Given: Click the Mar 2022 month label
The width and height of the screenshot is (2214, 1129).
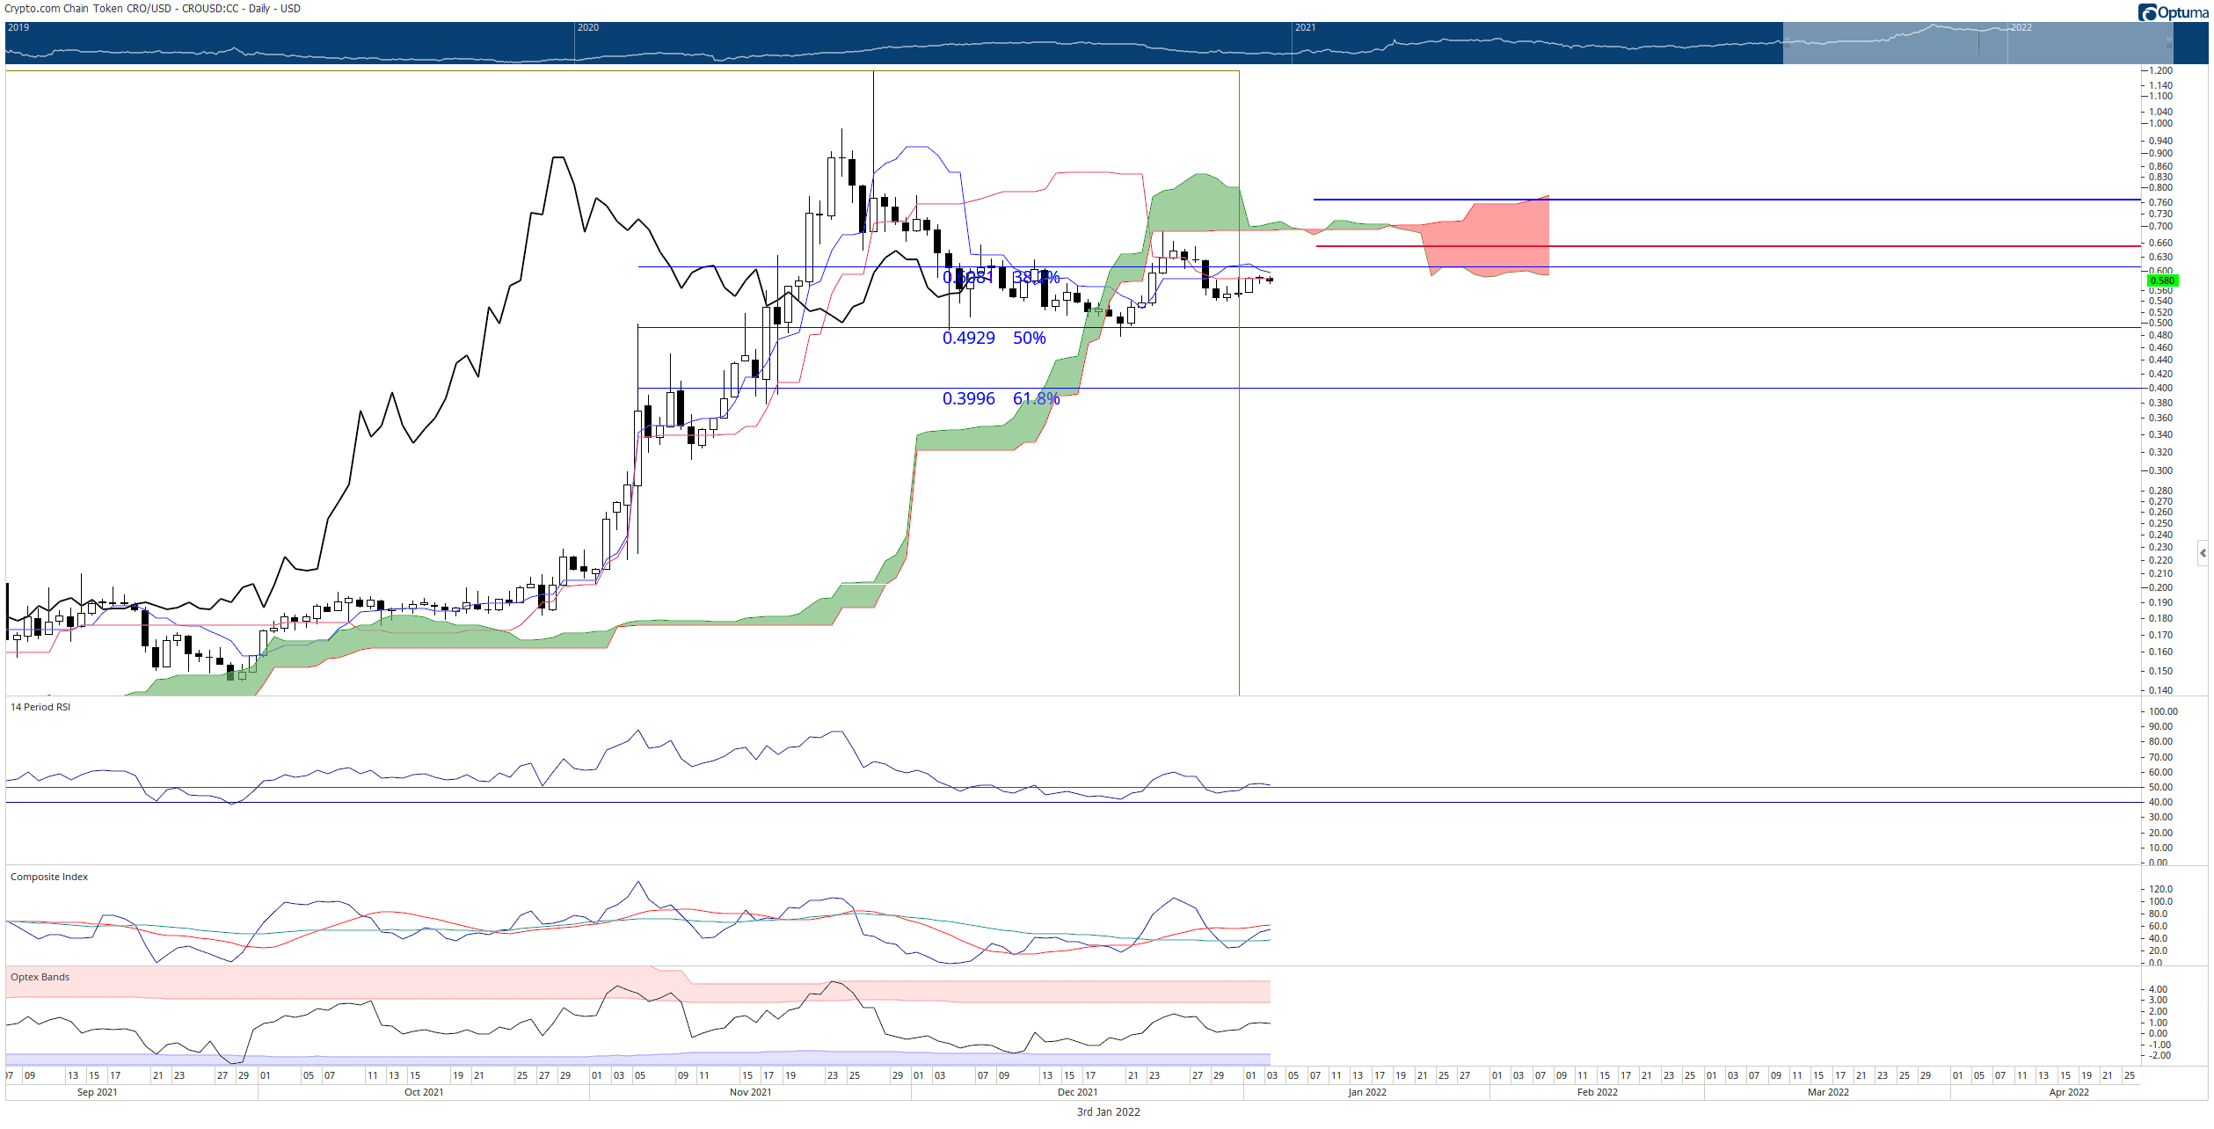Looking at the screenshot, I should [x=1828, y=1092].
